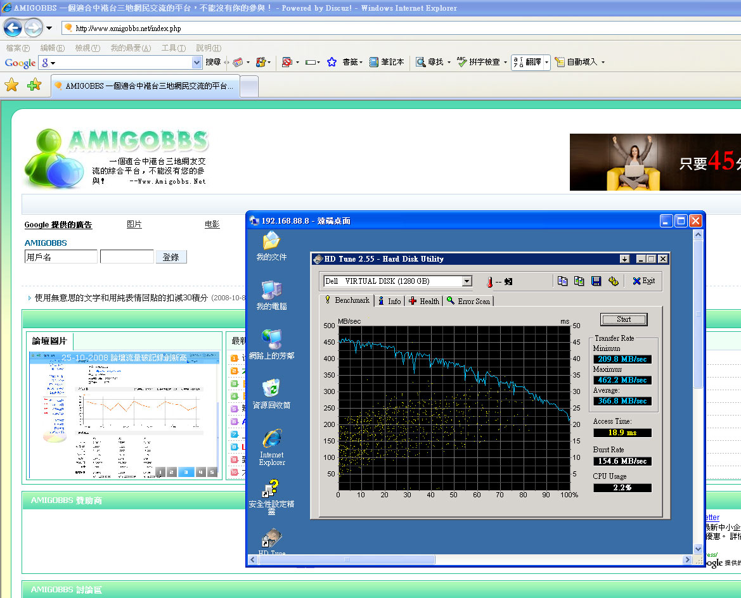Click the Exit button in HD Tune

click(643, 281)
